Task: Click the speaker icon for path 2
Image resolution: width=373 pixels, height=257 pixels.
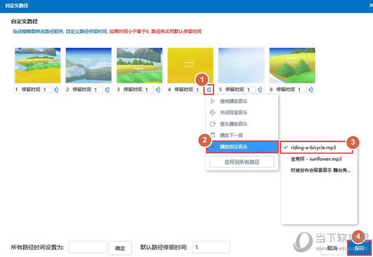Action: coord(108,89)
